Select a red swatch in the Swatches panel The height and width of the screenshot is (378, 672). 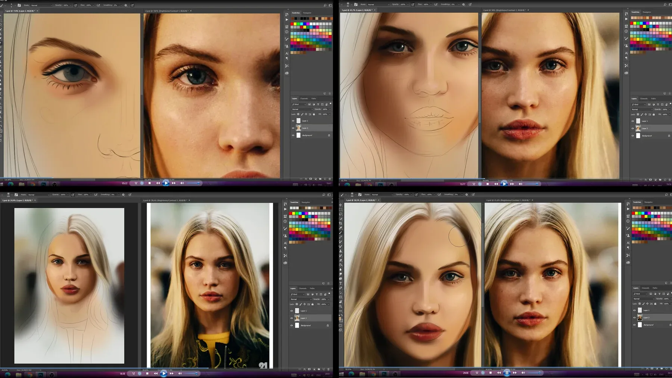[x=633, y=213]
